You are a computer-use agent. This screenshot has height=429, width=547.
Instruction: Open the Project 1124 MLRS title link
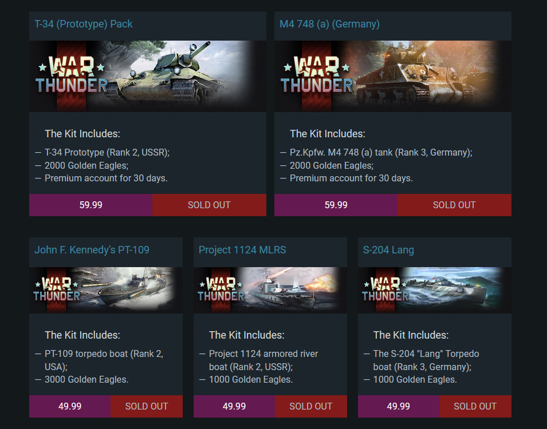[242, 250]
